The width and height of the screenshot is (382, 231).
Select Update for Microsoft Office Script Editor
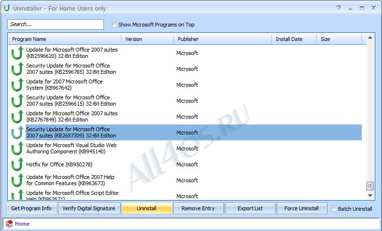click(x=72, y=195)
